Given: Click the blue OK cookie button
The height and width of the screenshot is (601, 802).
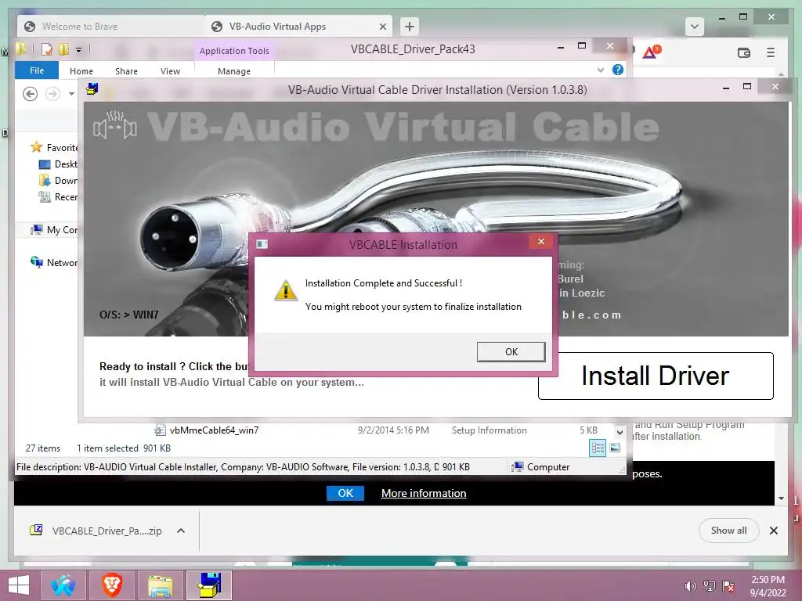Looking at the screenshot, I should click(345, 493).
